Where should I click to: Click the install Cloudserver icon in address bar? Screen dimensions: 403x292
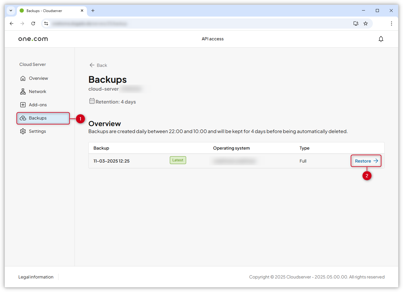(356, 23)
